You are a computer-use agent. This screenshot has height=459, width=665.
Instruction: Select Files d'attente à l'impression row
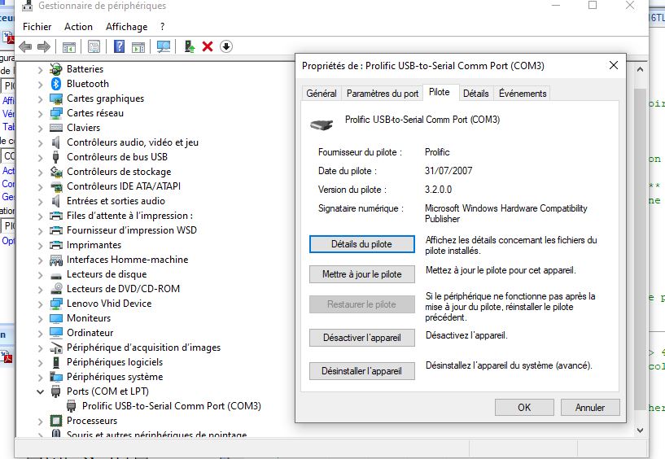(x=129, y=216)
